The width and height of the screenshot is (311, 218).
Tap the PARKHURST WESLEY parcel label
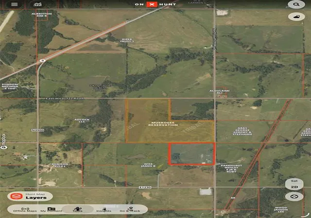(x=231, y=169)
